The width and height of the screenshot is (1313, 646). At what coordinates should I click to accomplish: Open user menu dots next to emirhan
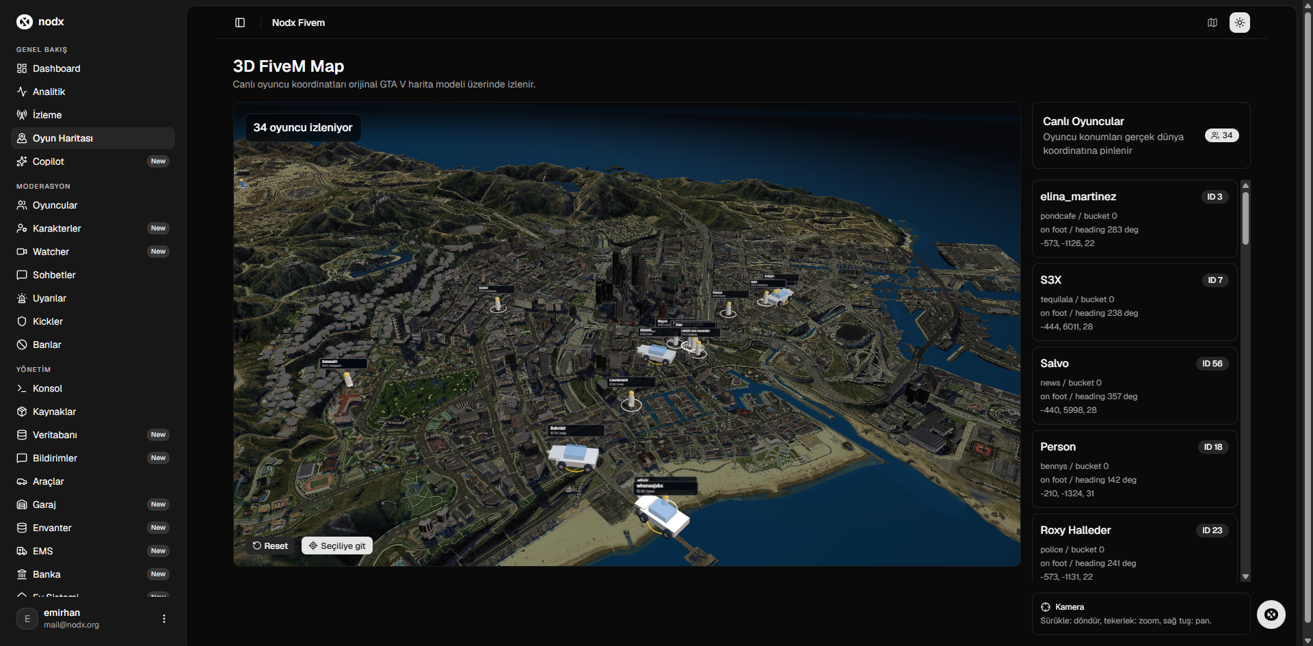click(164, 619)
